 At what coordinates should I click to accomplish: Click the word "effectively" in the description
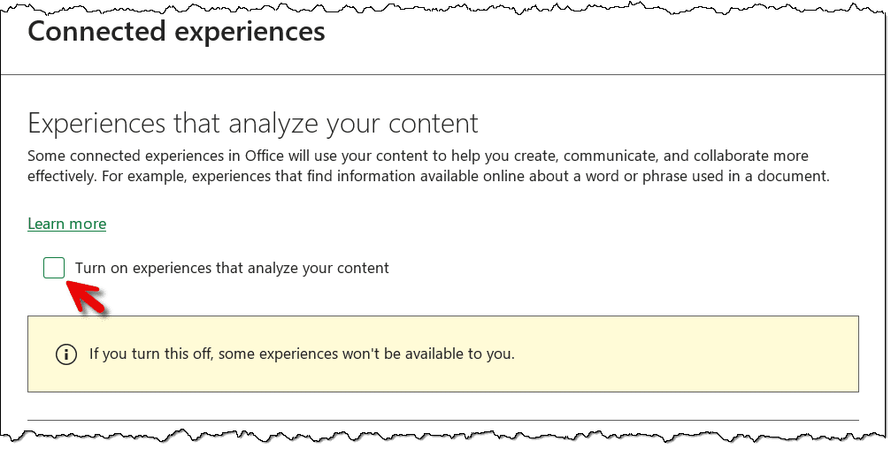(63, 176)
